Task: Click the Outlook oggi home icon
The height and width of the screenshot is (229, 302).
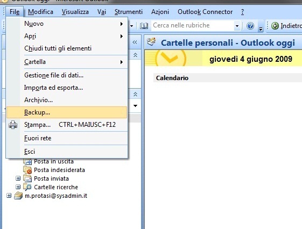Action: click(151, 41)
